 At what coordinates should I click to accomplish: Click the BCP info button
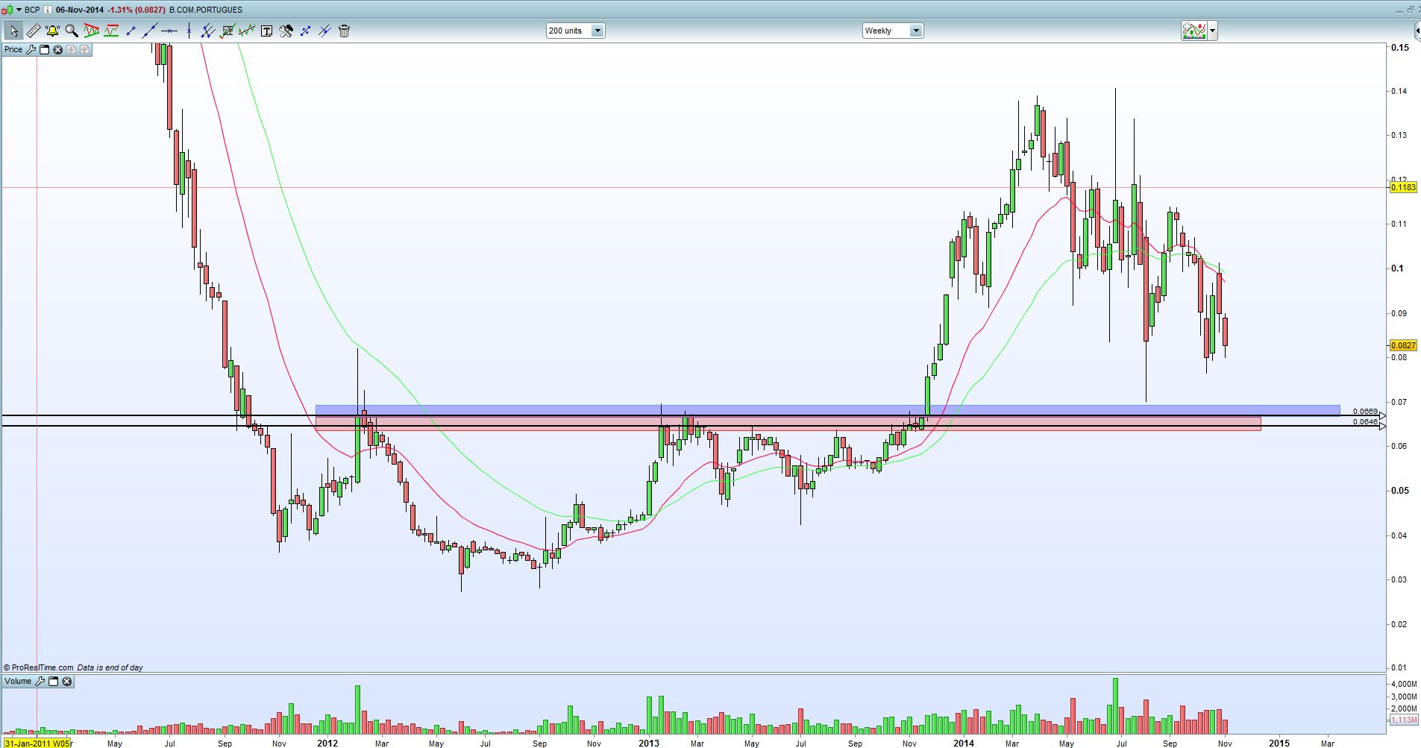point(48,10)
